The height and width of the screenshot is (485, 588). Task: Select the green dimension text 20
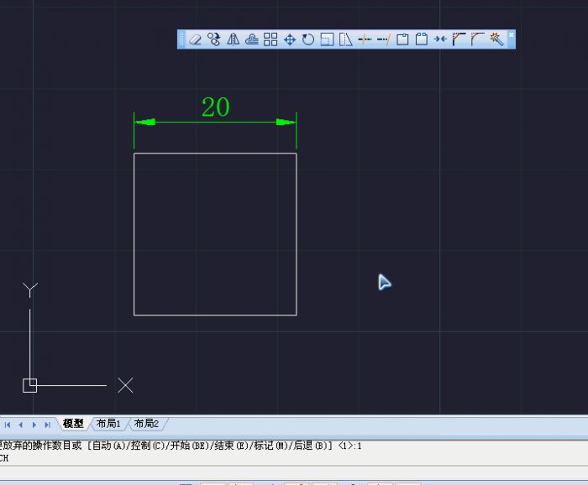tap(215, 107)
